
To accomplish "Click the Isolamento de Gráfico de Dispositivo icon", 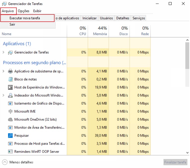I will pyautogui.click(x=10, y=103).
